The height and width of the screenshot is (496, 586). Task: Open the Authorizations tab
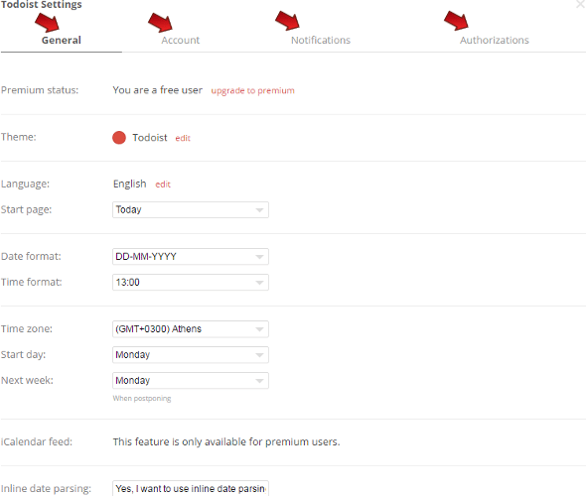click(x=494, y=40)
